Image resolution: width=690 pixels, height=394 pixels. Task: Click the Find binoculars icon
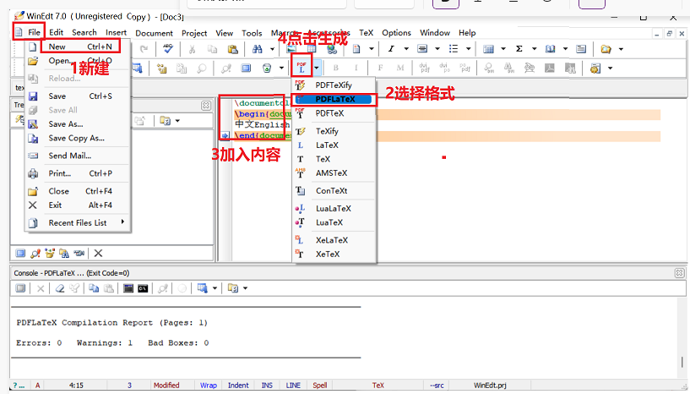click(x=258, y=49)
